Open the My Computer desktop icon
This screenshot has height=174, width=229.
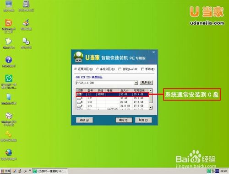pyautogui.click(x=9, y=6)
